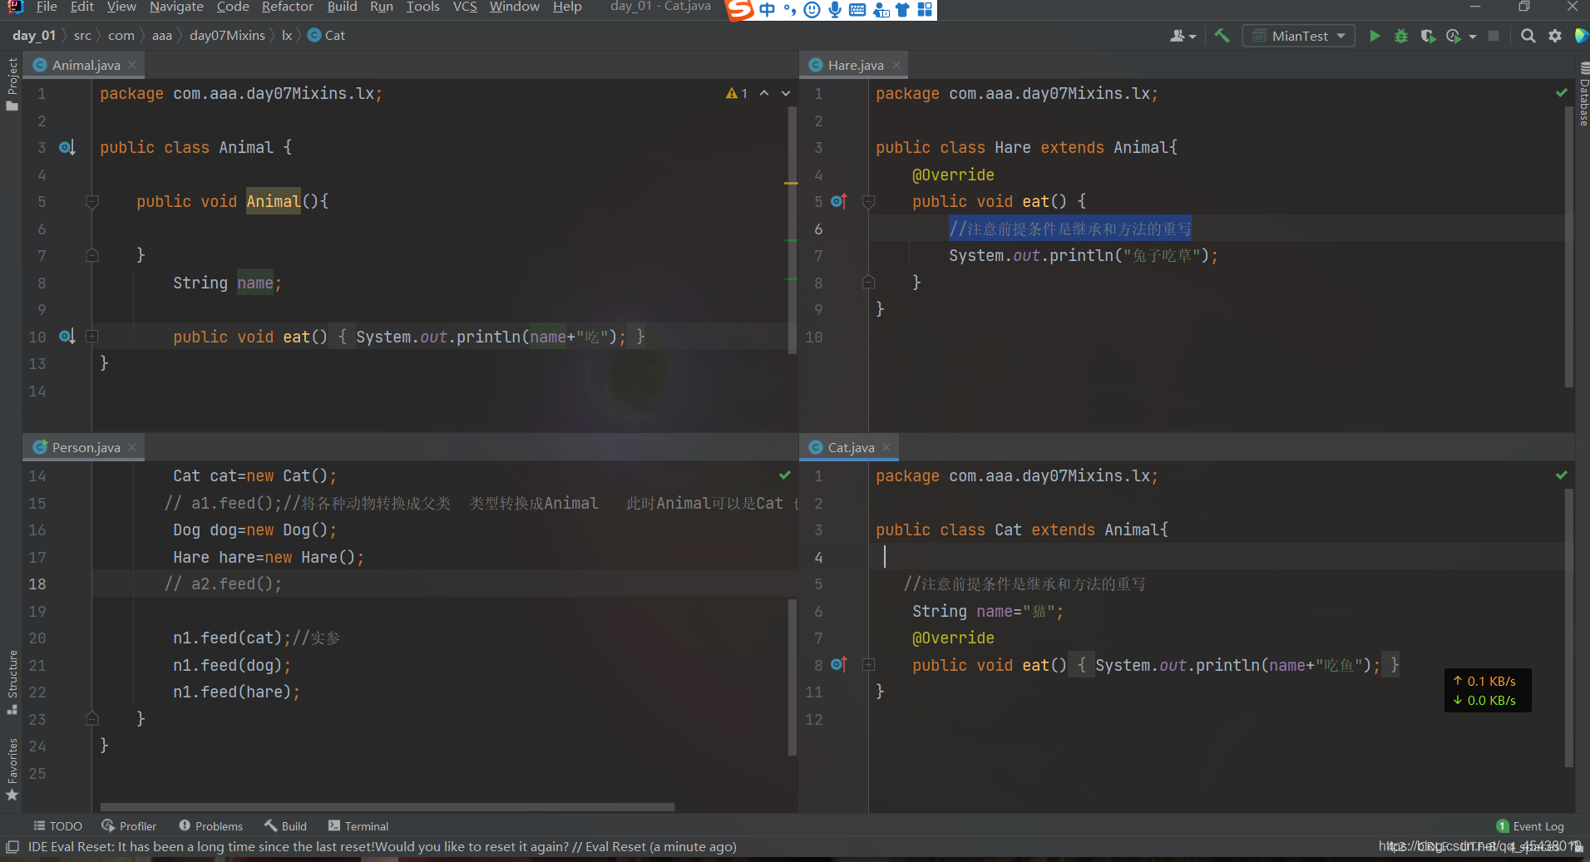Open the Tools menu
This screenshot has width=1590, height=862.
tap(422, 7)
